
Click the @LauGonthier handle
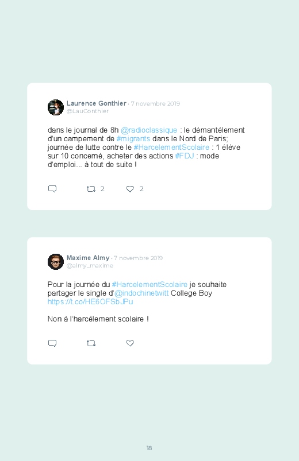click(87, 111)
